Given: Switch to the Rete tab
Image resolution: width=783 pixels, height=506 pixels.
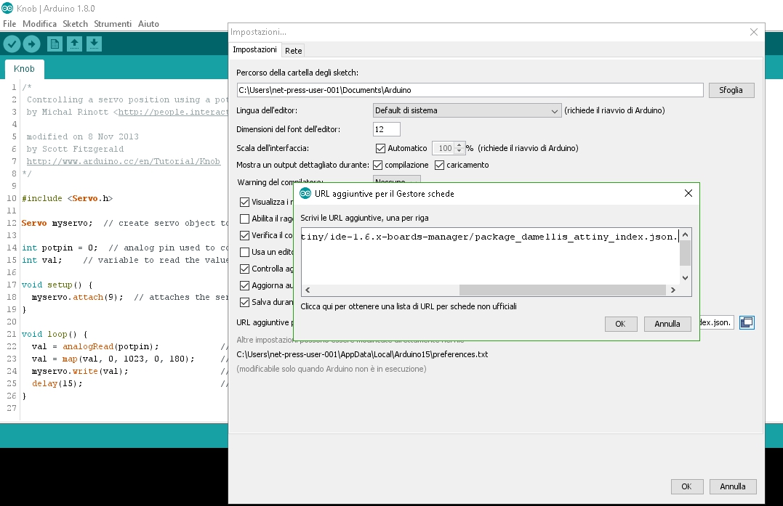Looking at the screenshot, I should pos(294,50).
